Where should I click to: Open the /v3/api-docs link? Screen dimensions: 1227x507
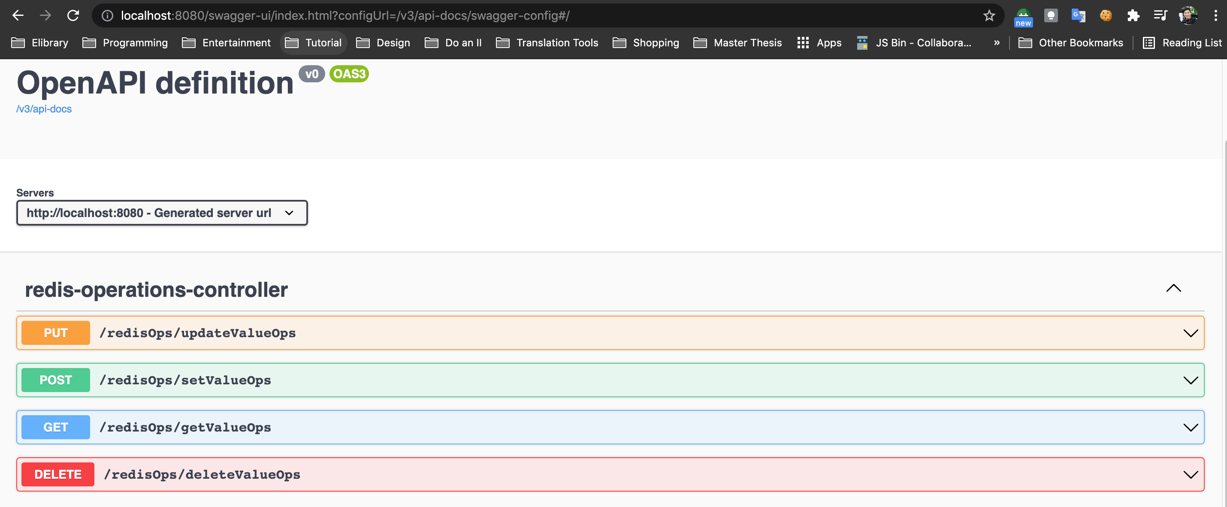click(44, 109)
